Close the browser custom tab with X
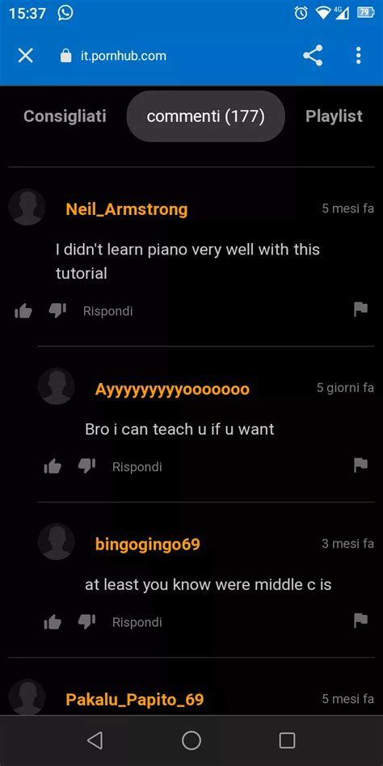The width and height of the screenshot is (383, 766). 25,56
